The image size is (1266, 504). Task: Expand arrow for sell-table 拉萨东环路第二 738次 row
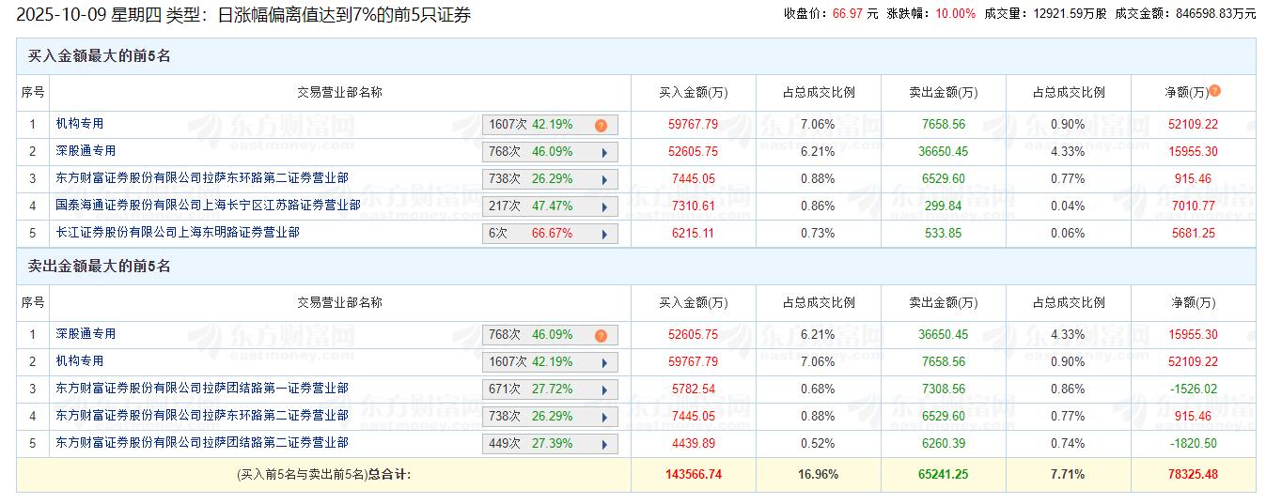point(602,417)
